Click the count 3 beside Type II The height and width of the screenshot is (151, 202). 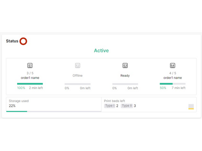point(135,106)
